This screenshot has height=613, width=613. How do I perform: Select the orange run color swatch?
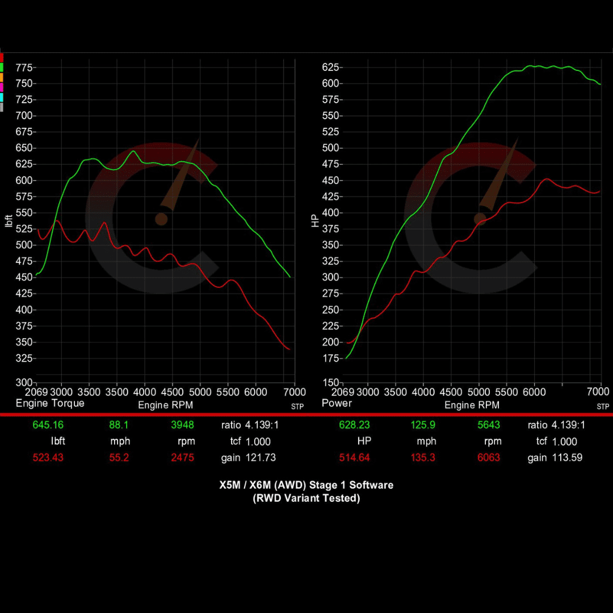coord(2,77)
